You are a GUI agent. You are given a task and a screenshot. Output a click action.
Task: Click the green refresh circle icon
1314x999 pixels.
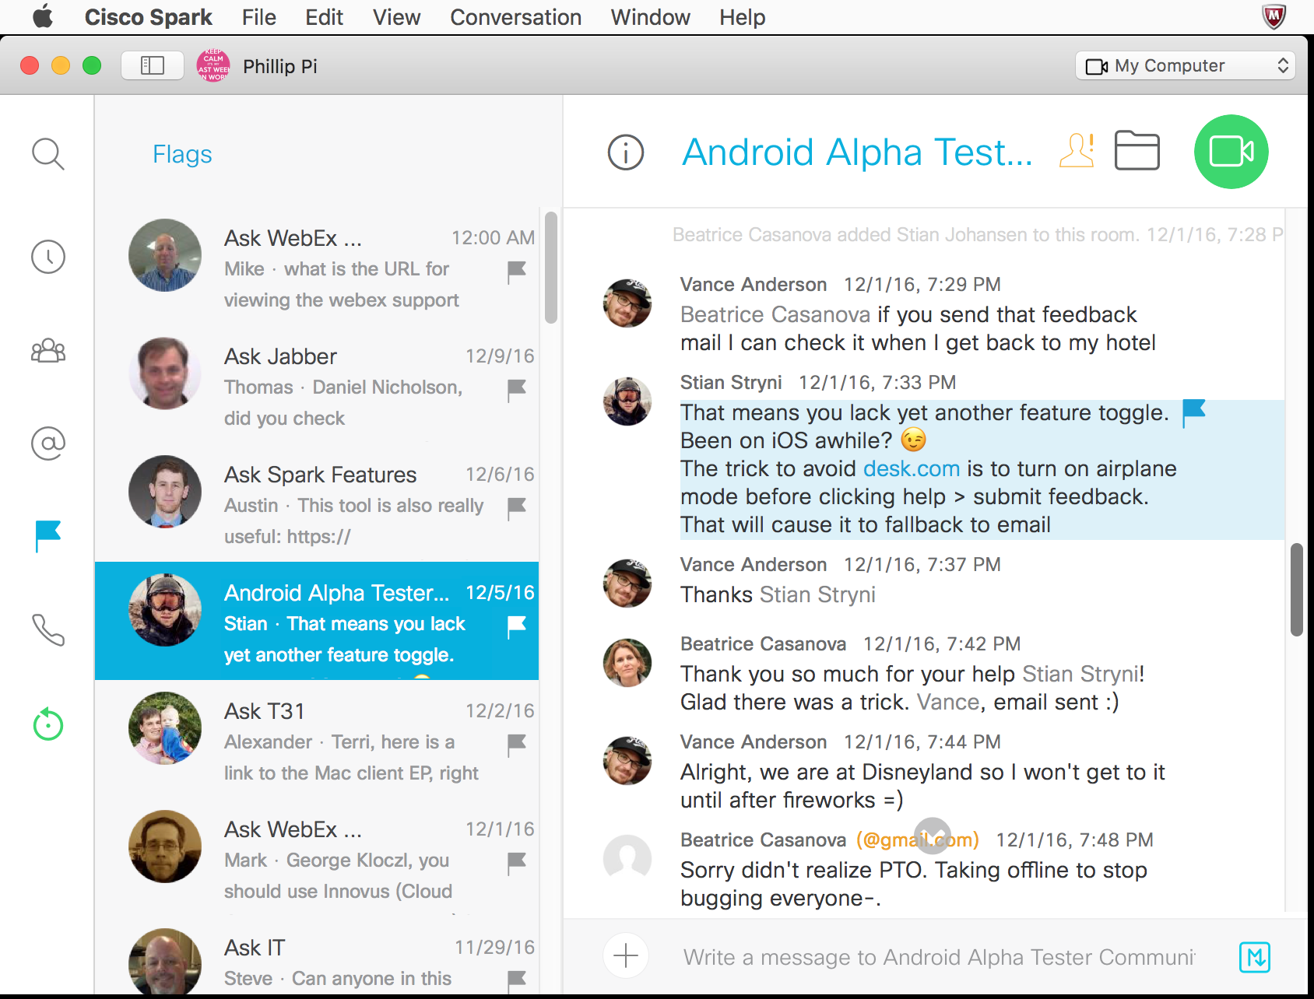tap(47, 724)
